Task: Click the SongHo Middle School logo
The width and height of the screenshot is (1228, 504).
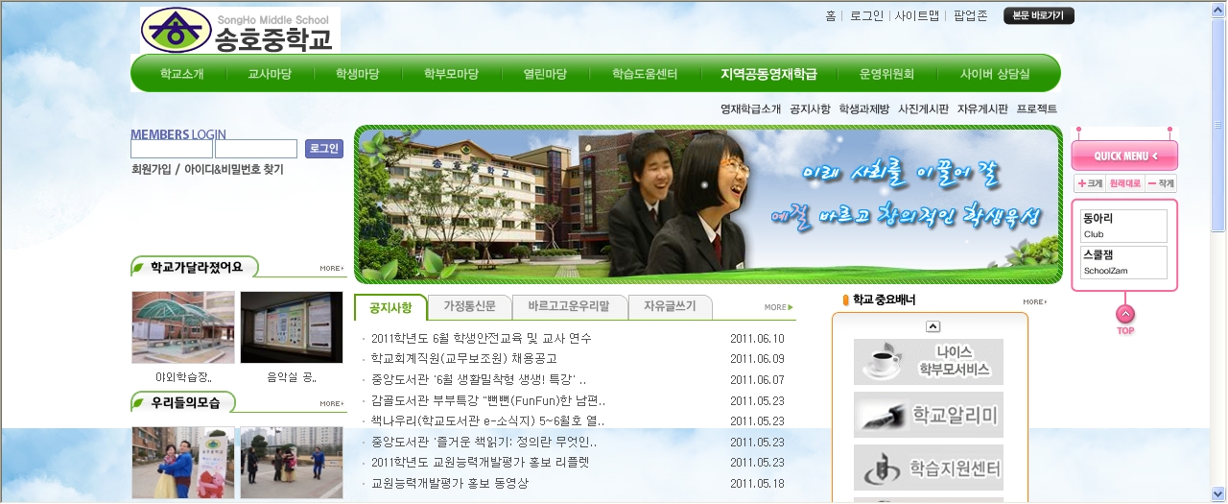Action: coord(240,31)
